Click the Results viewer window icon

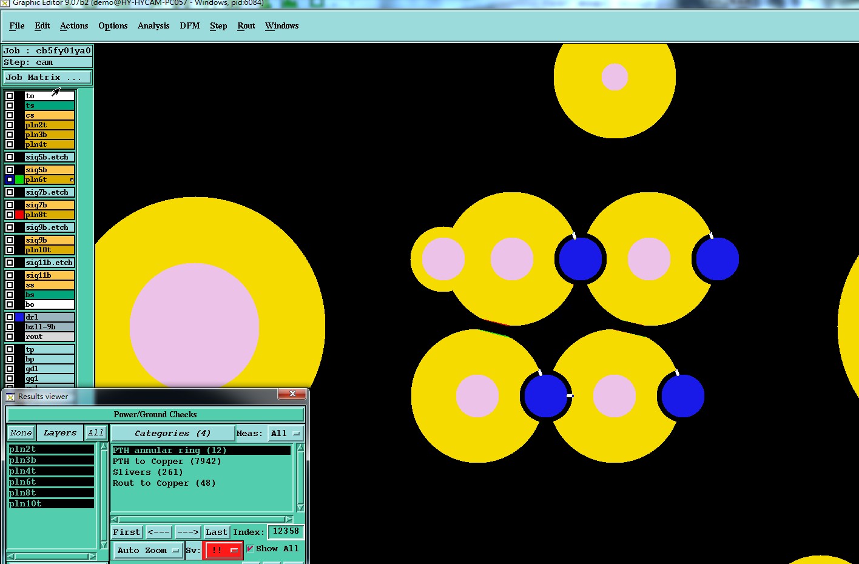point(10,397)
